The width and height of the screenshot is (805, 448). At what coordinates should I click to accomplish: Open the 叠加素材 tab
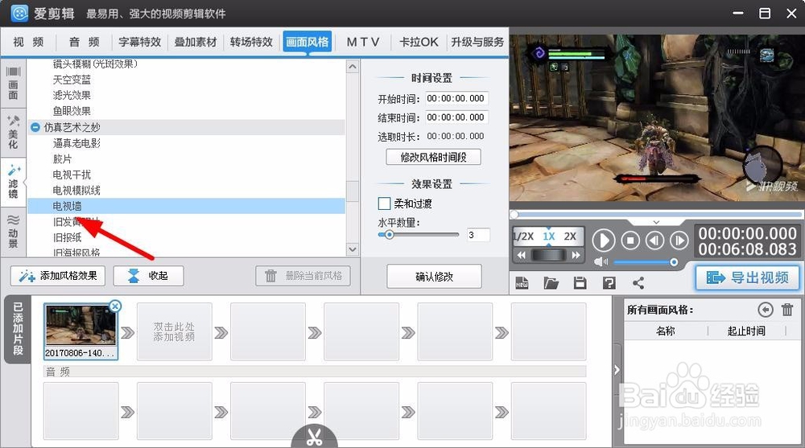[196, 42]
